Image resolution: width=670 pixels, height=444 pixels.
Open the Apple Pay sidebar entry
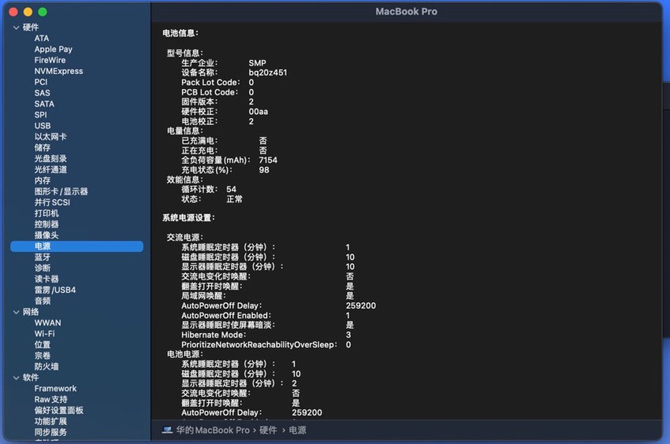[x=54, y=50]
